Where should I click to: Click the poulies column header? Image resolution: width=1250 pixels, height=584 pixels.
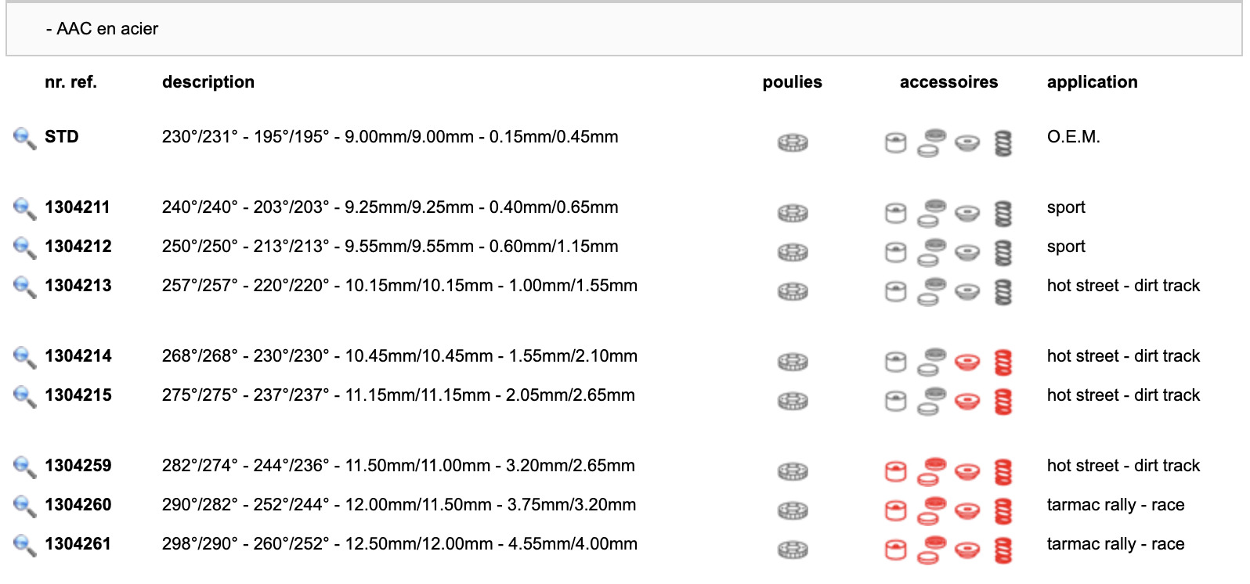coord(792,82)
